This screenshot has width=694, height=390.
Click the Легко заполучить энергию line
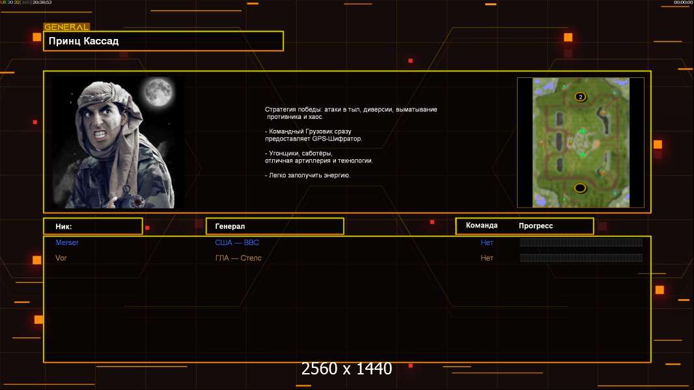[307, 175]
